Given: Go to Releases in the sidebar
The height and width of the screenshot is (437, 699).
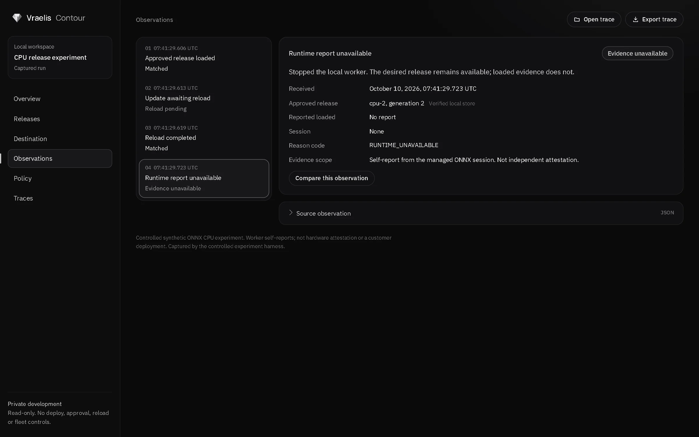Looking at the screenshot, I should coord(60,119).
